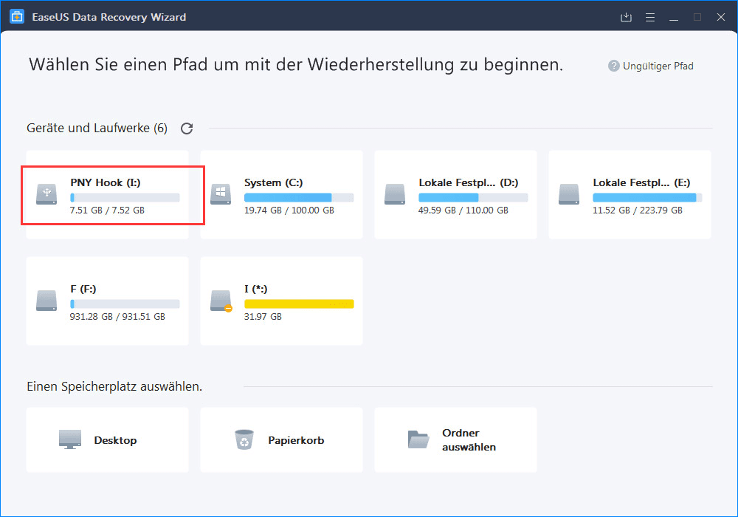Click the Desktop monitor icon
738x517 pixels.
(70, 439)
